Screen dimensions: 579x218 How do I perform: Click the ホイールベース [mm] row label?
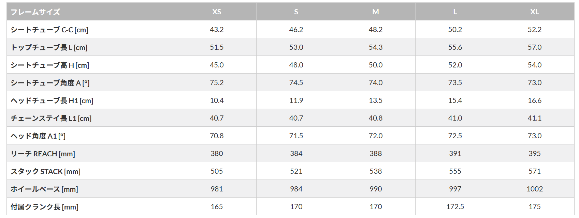click(44, 189)
